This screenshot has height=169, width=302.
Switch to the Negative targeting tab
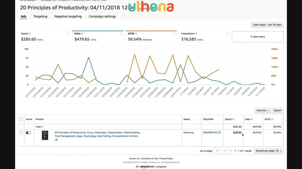[68, 17]
